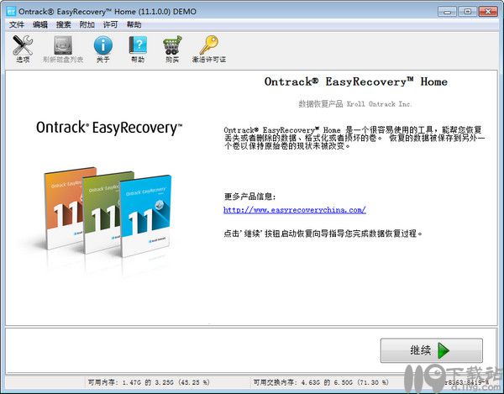Close the EasyRecovery window
The height and width of the screenshot is (394, 504).
pyautogui.click(x=488, y=12)
